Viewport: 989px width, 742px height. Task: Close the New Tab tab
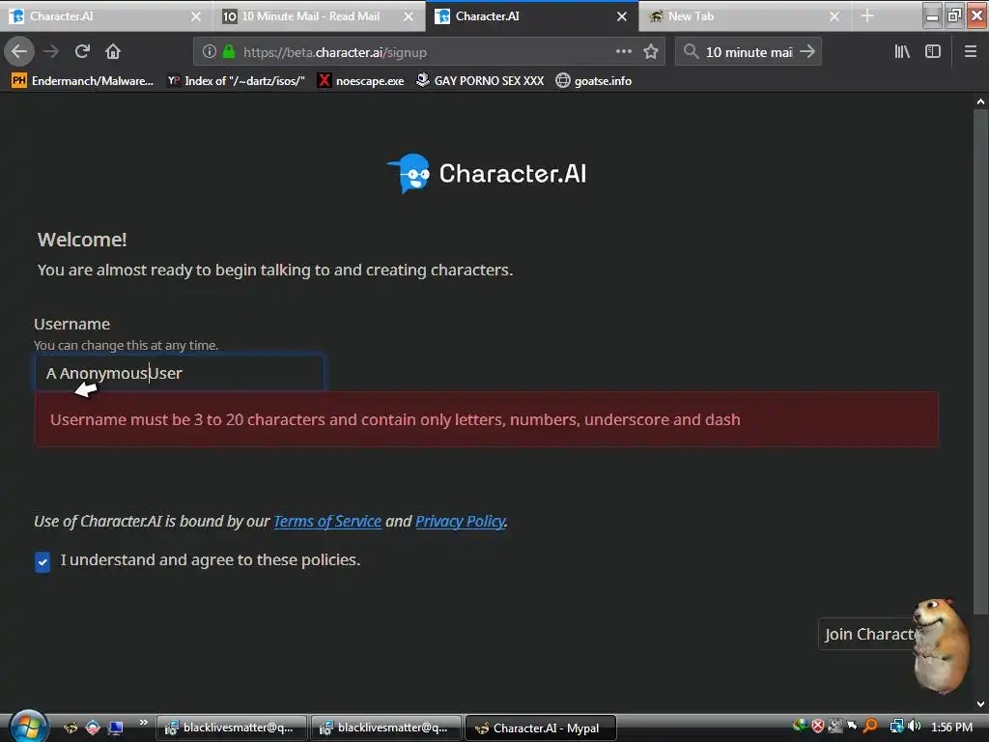[x=834, y=16]
